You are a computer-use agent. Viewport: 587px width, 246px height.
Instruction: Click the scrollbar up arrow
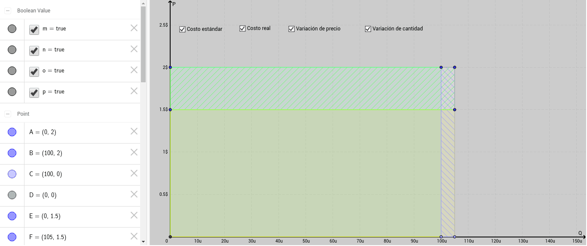click(x=144, y=3)
